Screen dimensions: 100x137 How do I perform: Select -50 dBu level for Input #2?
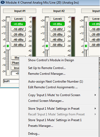pyautogui.click(x=57, y=45)
